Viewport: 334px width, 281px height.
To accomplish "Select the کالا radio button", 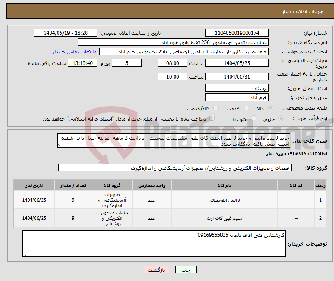I will pos(270,108).
